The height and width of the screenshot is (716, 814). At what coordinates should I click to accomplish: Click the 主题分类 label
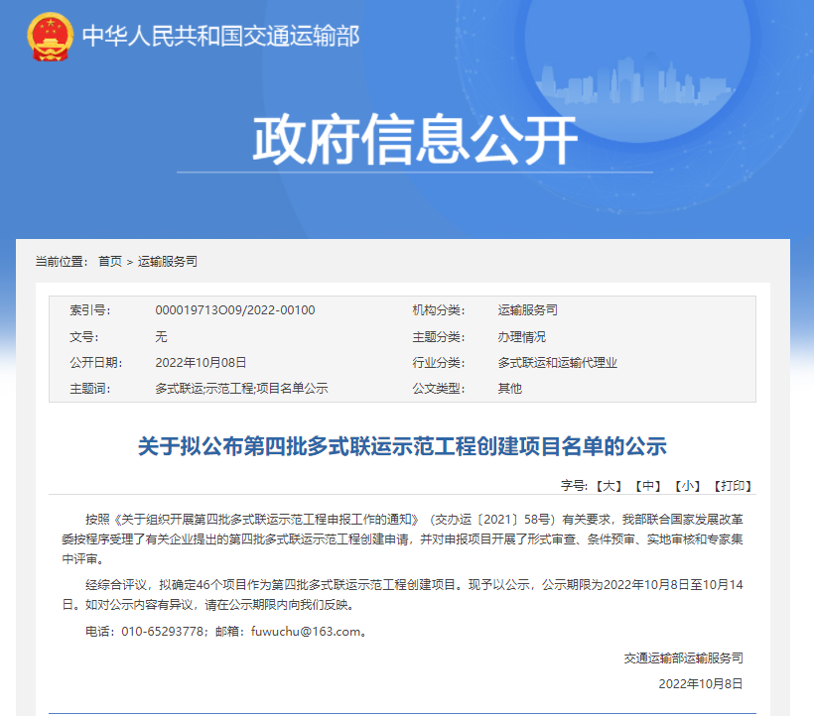(x=439, y=336)
